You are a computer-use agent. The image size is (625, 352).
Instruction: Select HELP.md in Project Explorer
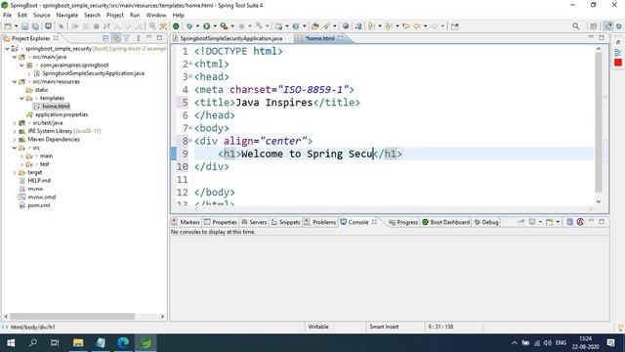click(x=39, y=181)
